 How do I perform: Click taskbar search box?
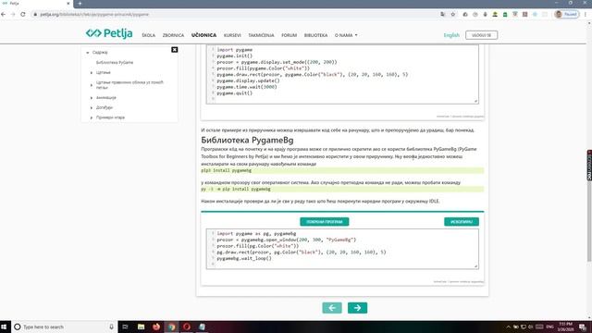pos(64,327)
